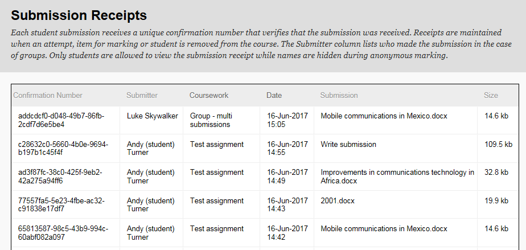The height and width of the screenshot is (250, 526).
Task: Click the 32.8 kb size cell
Action: [496, 173]
